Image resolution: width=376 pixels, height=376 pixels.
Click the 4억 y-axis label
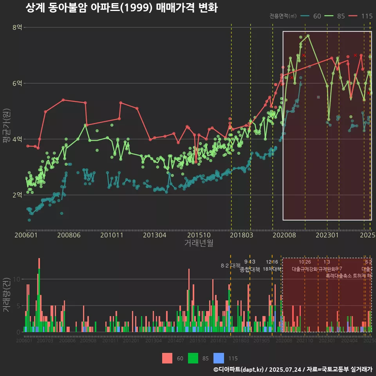pos(17,139)
